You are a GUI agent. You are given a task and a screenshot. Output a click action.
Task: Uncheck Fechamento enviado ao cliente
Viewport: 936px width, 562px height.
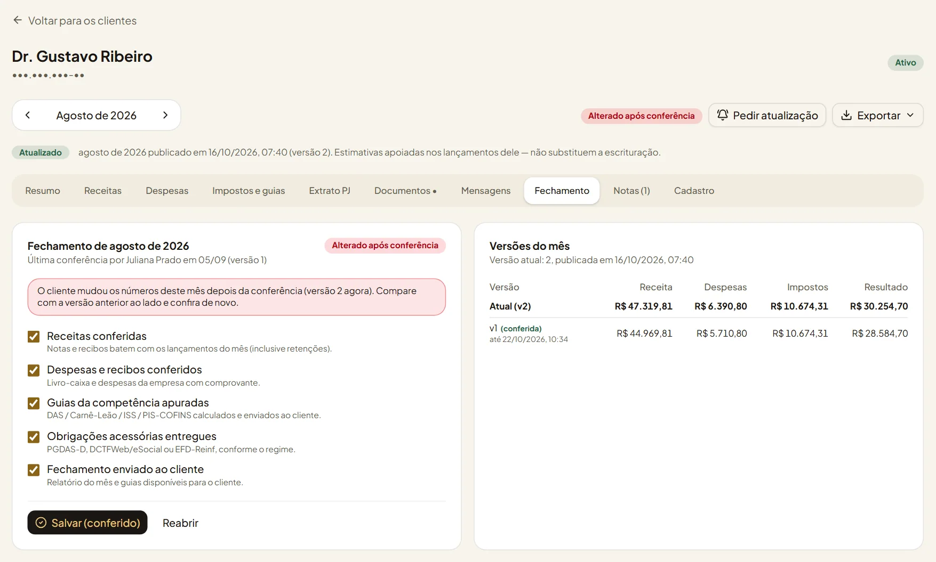(x=34, y=470)
